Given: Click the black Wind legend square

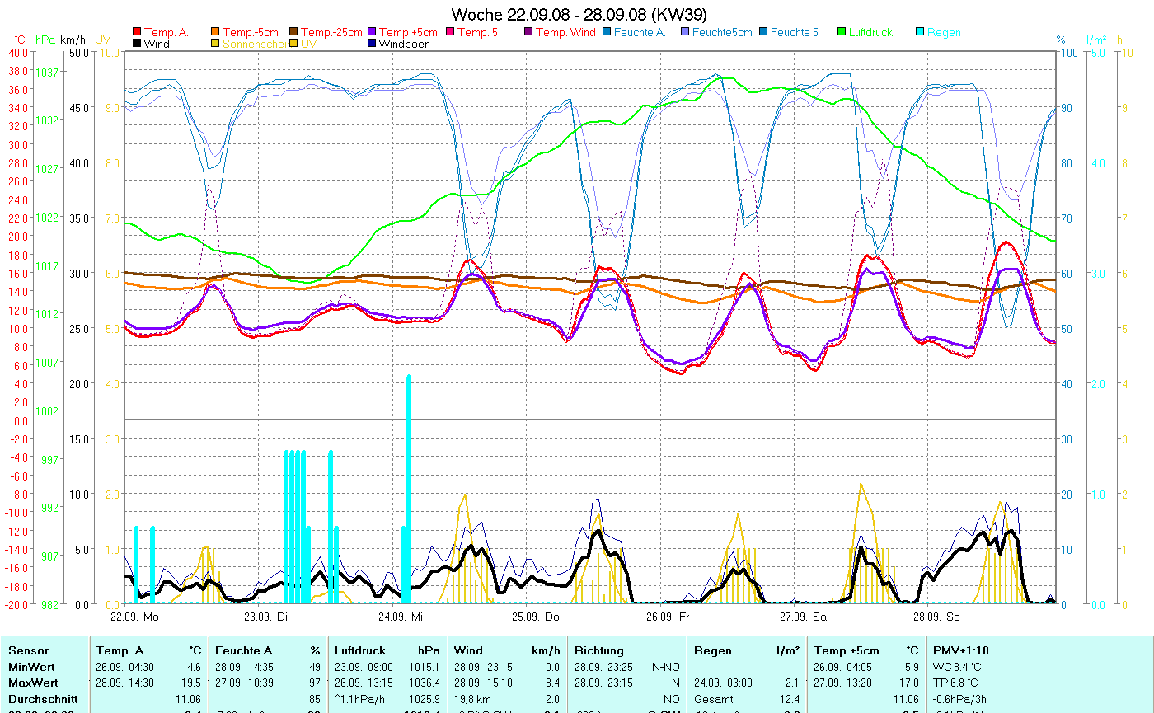Looking at the screenshot, I should coord(137,44).
